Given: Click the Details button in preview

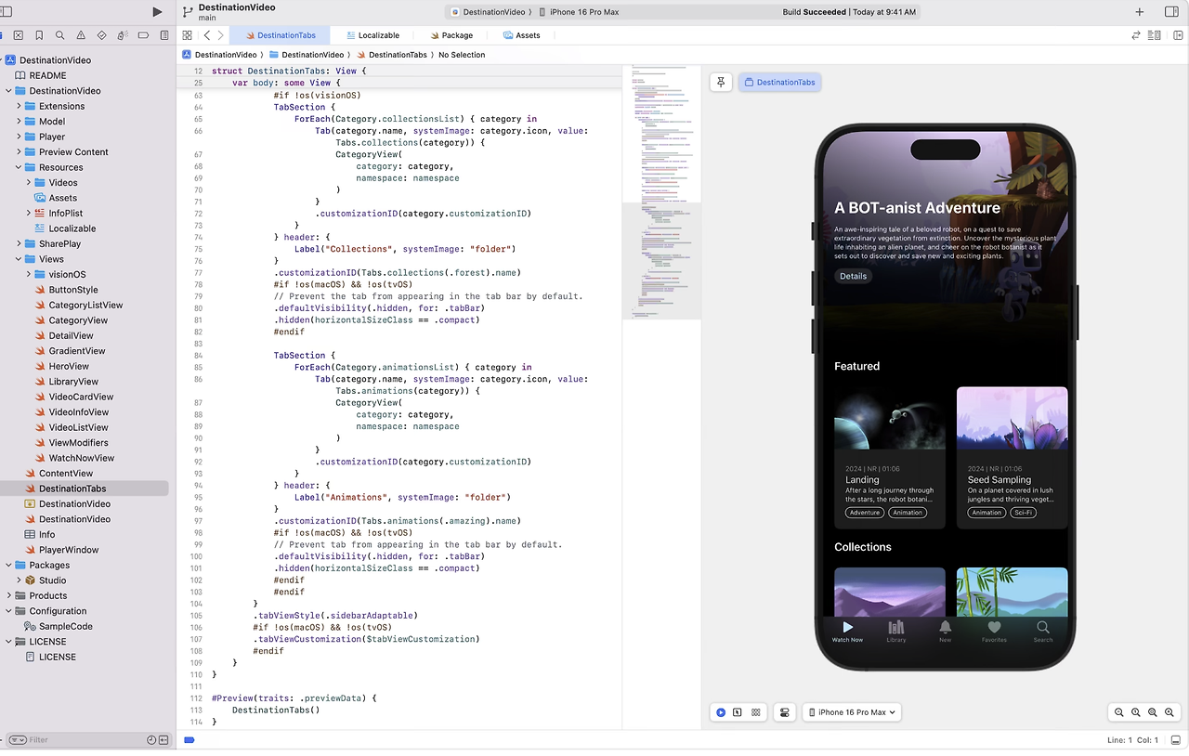Looking at the screenshot, I should point(853,276).
